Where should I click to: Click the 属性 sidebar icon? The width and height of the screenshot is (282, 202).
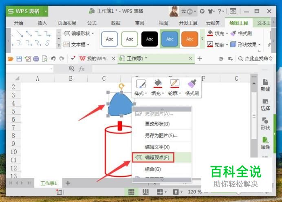(265, 143)
